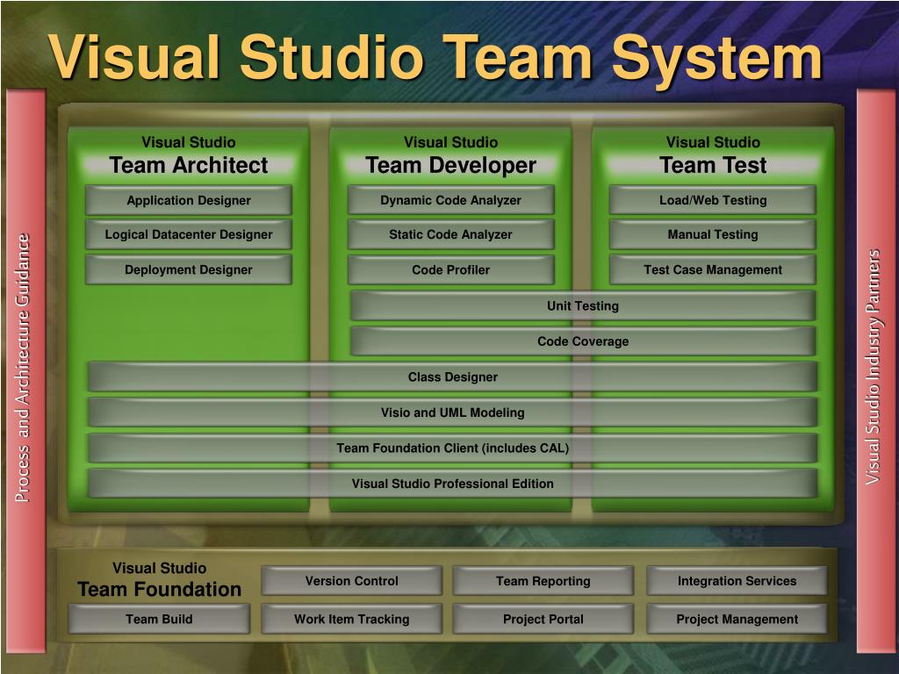Click the Project Portal box
899x674 pixels.
[543, 619]
